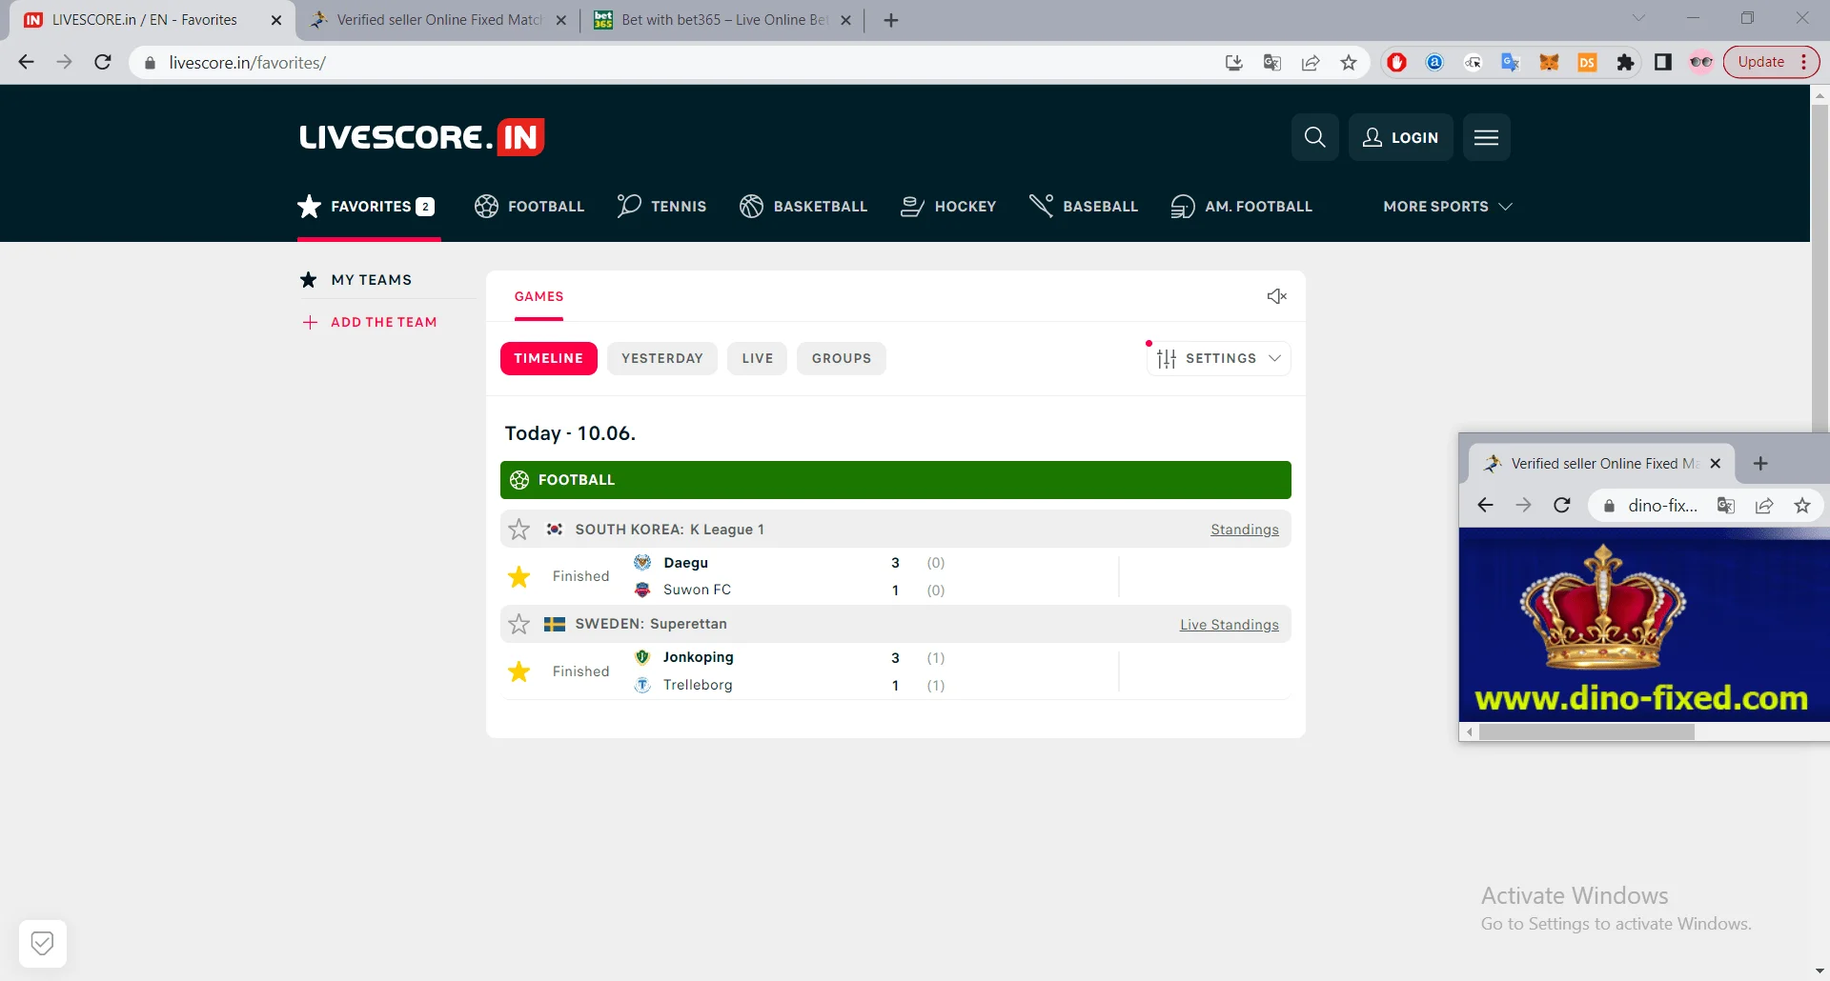Switch to the Yesterday tab
1830x981 pixels.
coord(662,358)
